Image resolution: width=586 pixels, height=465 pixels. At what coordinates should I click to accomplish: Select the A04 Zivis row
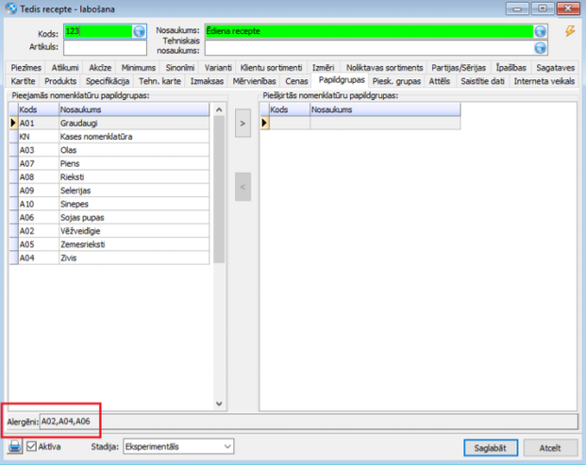pos(109,258)
